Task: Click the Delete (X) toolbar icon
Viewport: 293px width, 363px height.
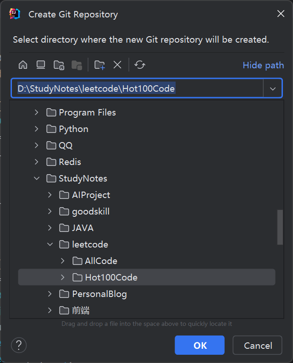Action: pyautogui.click(x=117, y=65)
